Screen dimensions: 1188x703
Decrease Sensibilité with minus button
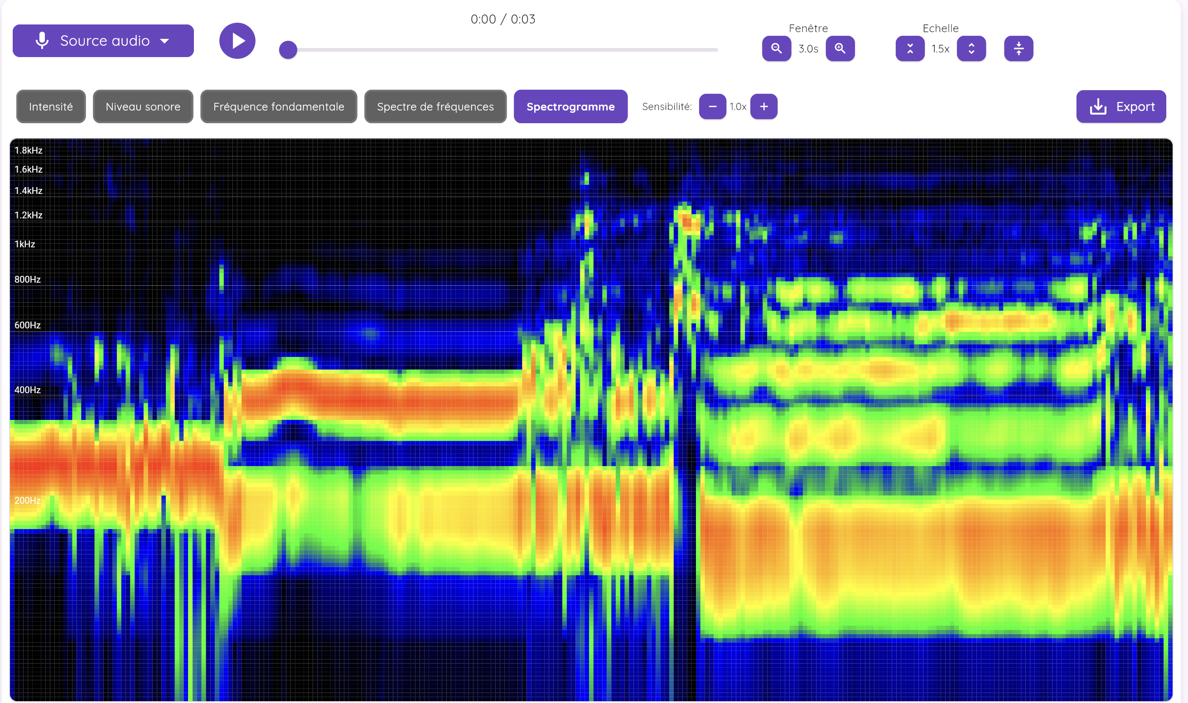click(712, 106)
